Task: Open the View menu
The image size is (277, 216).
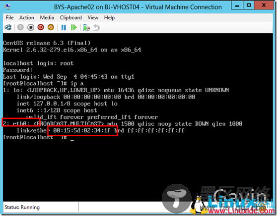Action: tap(93, 18)
